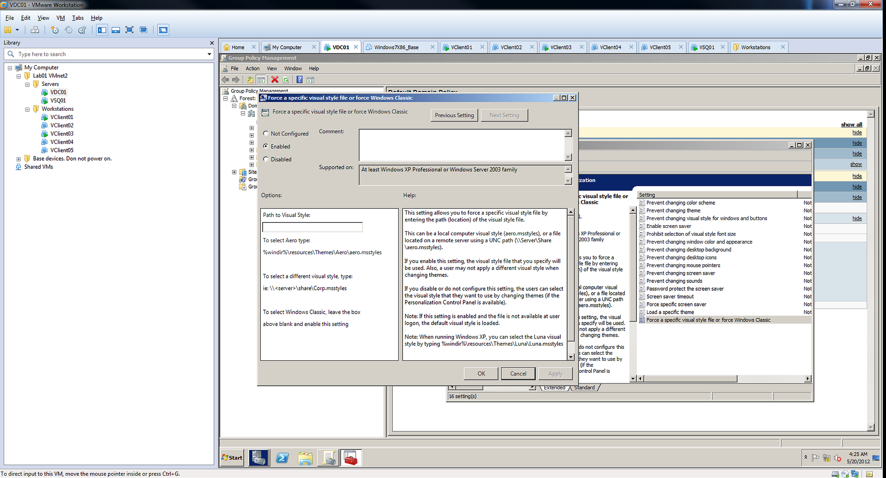
Task: Select the Password protect the screen saver setting
Action: pyautogui.click(x=685, y=289)
